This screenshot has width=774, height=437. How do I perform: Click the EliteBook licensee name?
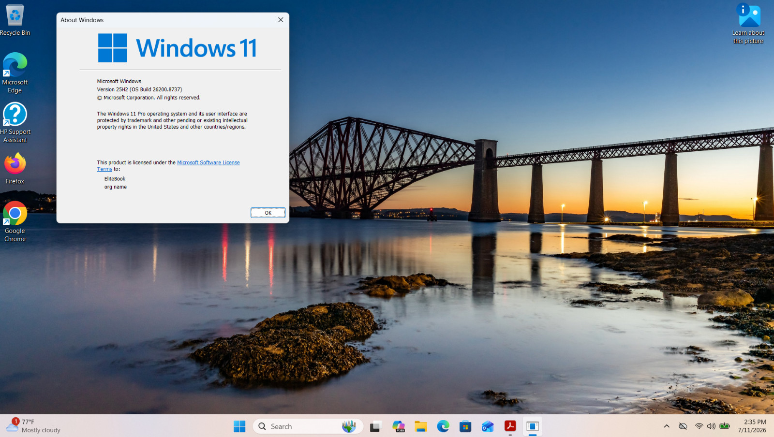115,179
